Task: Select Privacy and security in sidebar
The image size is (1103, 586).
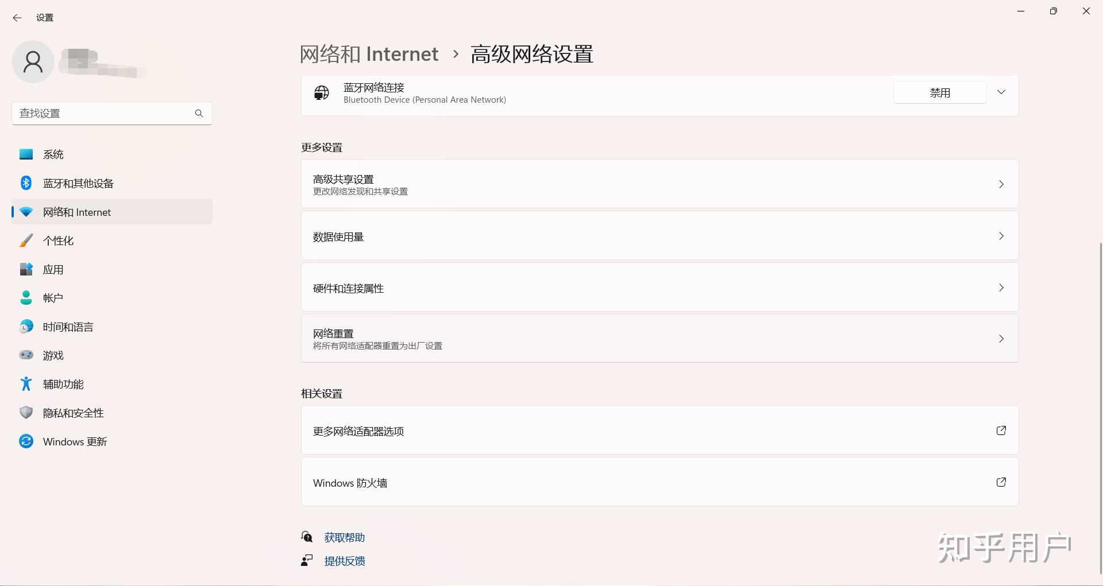Action: (x=73, y=413)
